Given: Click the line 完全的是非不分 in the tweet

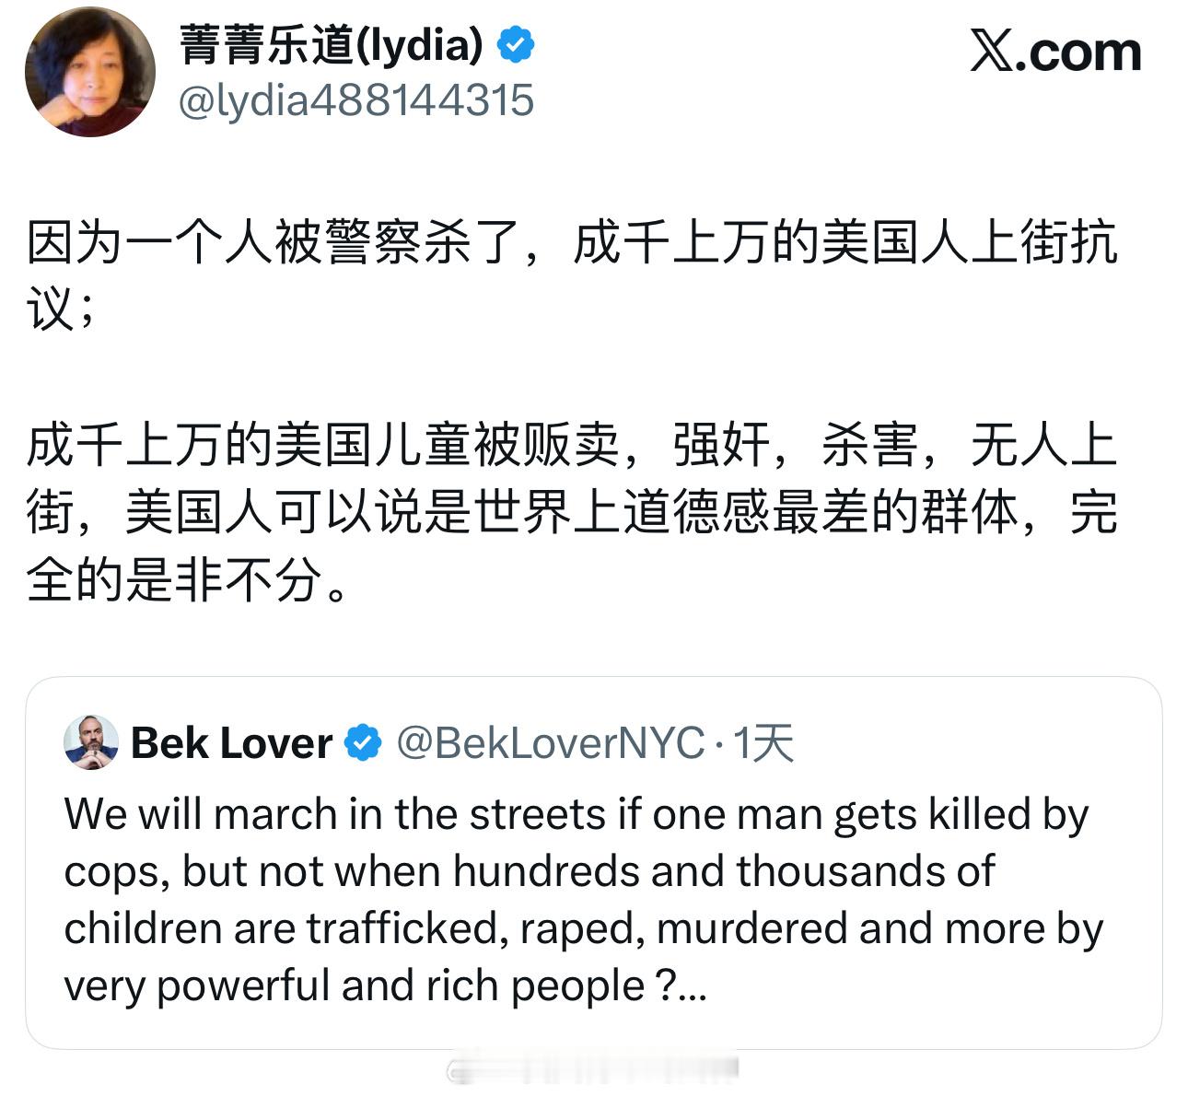Looking at the screenshot, I should click(x=180, y=577).
